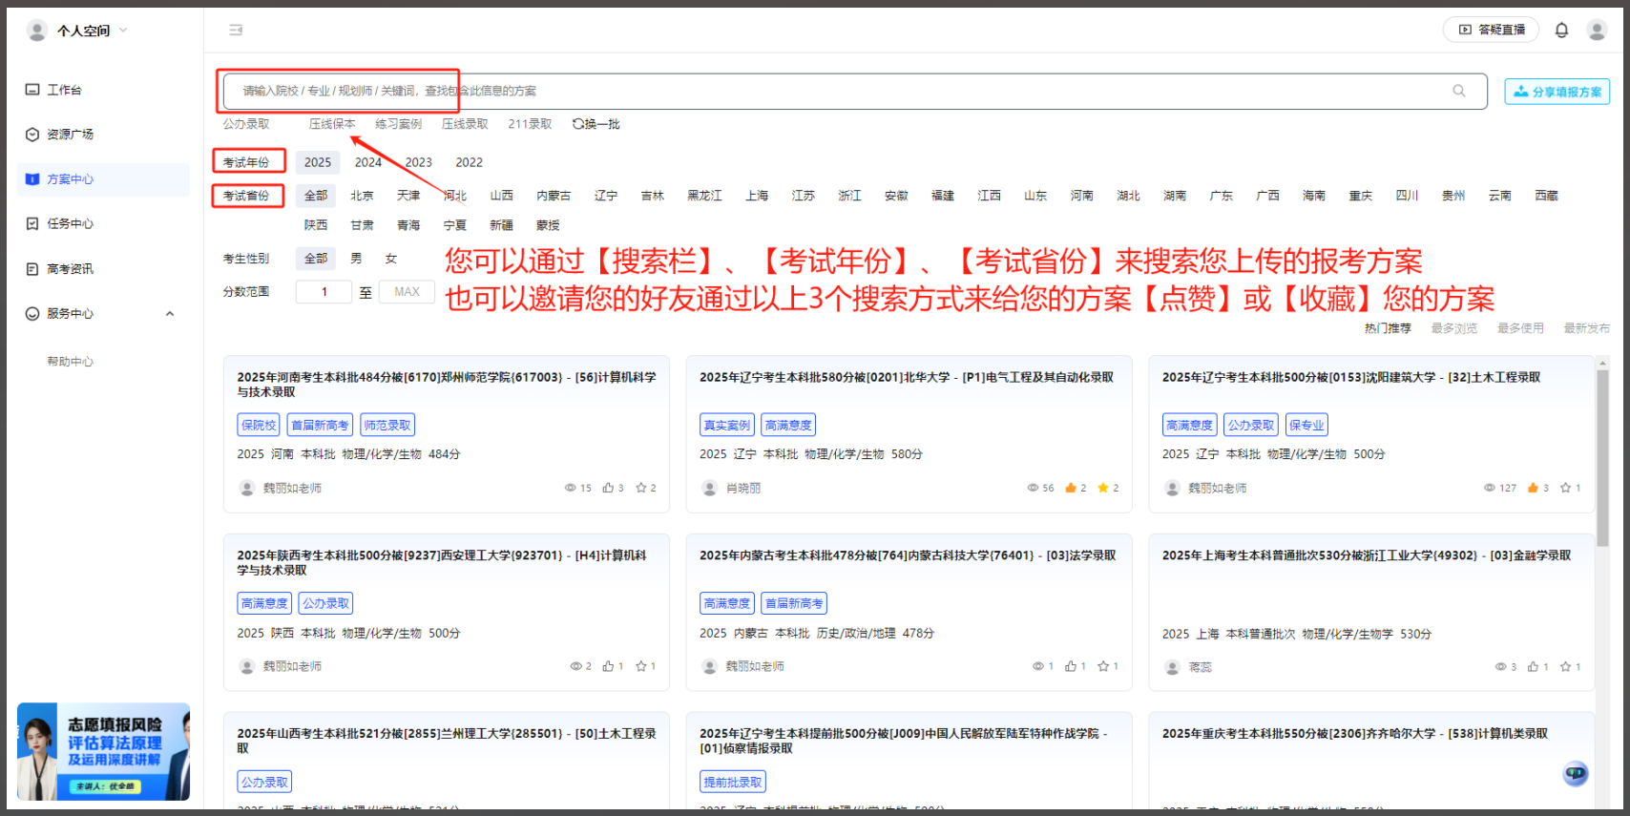Select gender 女
Viewport: 1630px width, 816px height.
pyautogui.click(x=391, y=259)
